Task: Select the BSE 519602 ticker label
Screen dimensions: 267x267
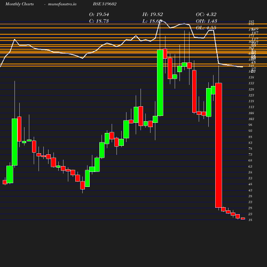Action: click(105, 4)
